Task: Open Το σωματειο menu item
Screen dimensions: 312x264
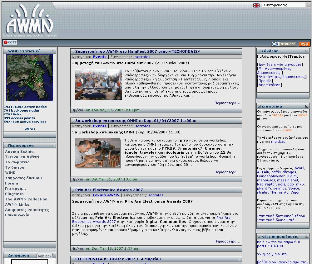Action: click(17, 162)
